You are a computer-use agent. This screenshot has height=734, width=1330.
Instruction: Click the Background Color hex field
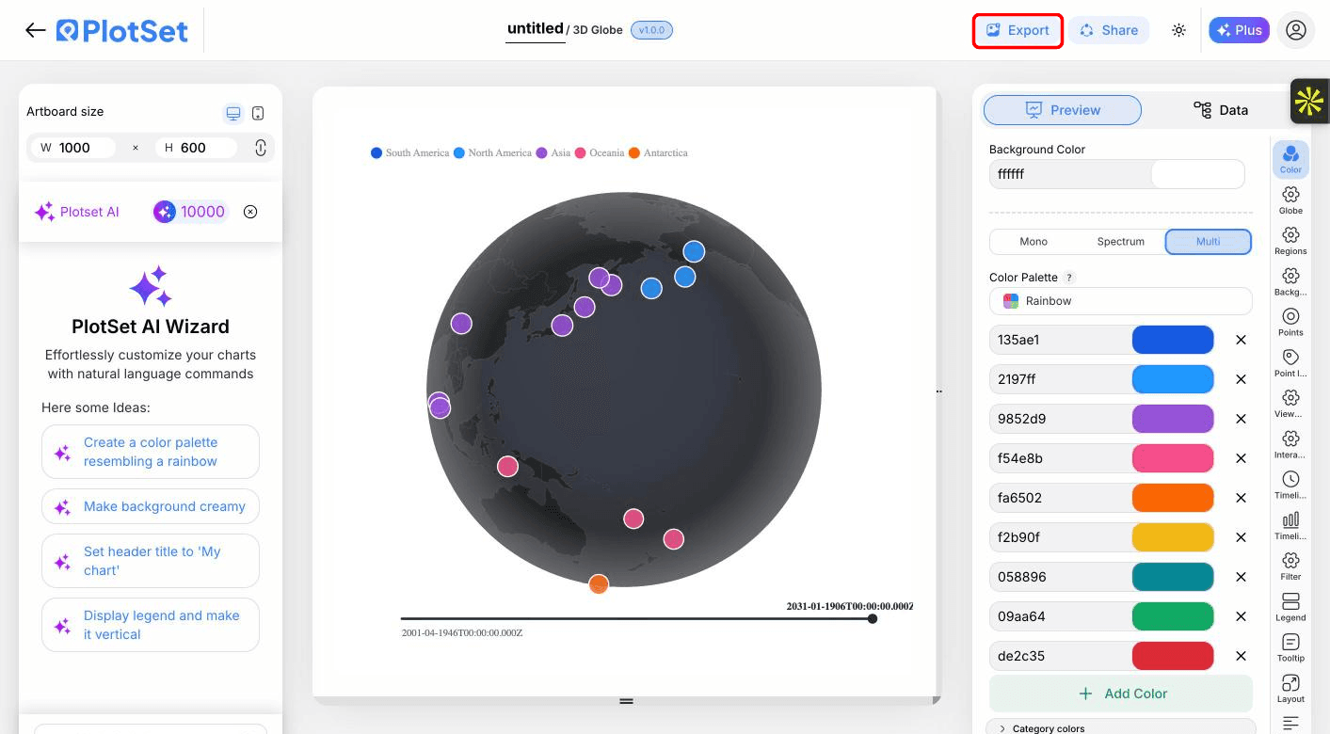(1070, 174)
